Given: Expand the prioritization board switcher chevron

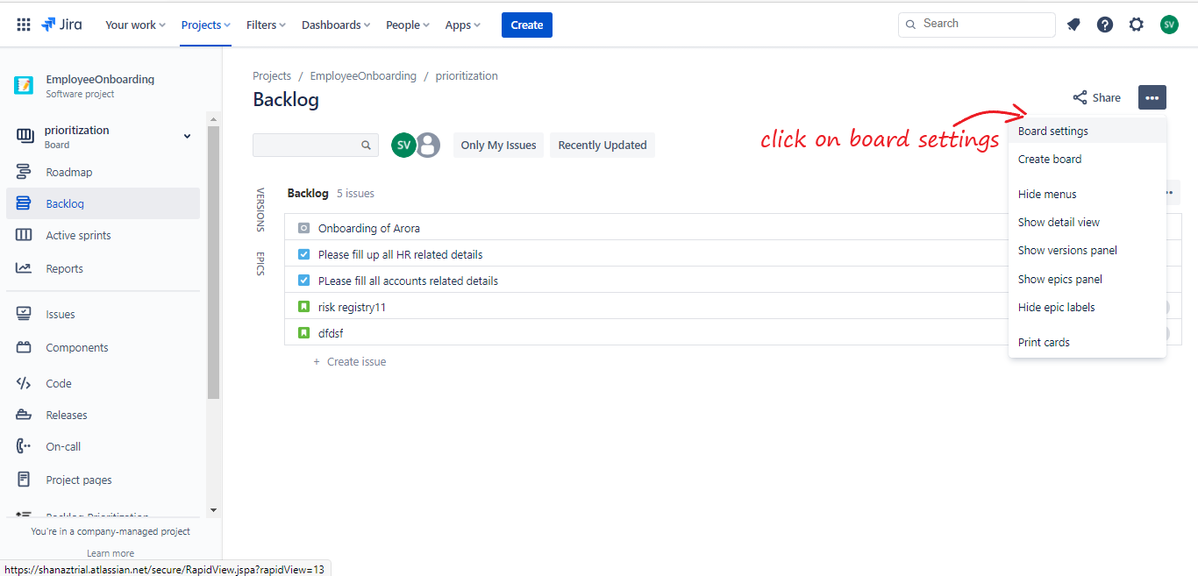Looking at the screenshot, I should (187, 136).
